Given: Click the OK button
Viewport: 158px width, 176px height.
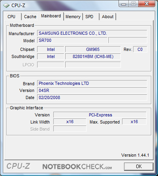Looking at the screenshot, I should coord(139,167).
